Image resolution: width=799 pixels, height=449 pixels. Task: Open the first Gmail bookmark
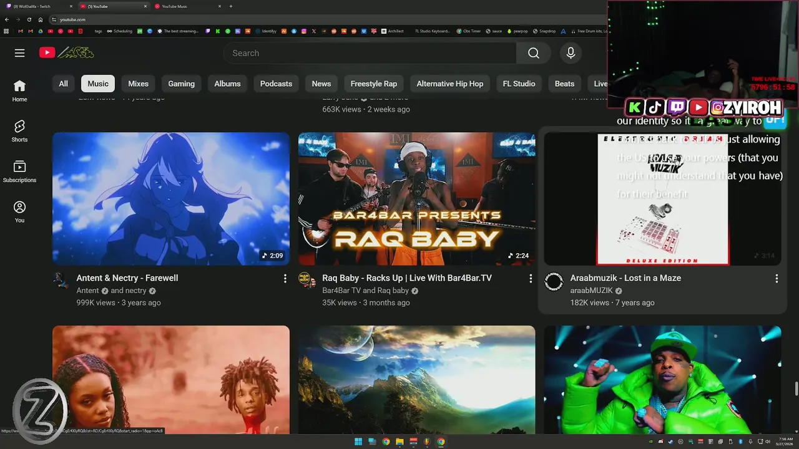21,31
